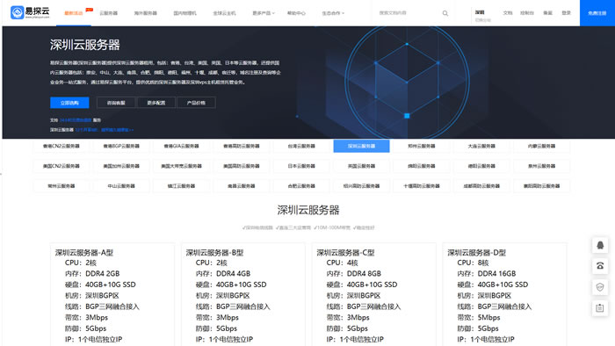Select the 成都高防云服务器 tab
This screenshot has height=346, width=615.
[x=481, y=186]
